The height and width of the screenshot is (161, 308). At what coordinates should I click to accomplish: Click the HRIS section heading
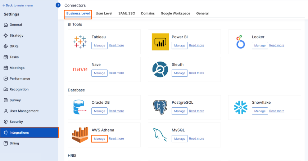[x=72, y=156]
